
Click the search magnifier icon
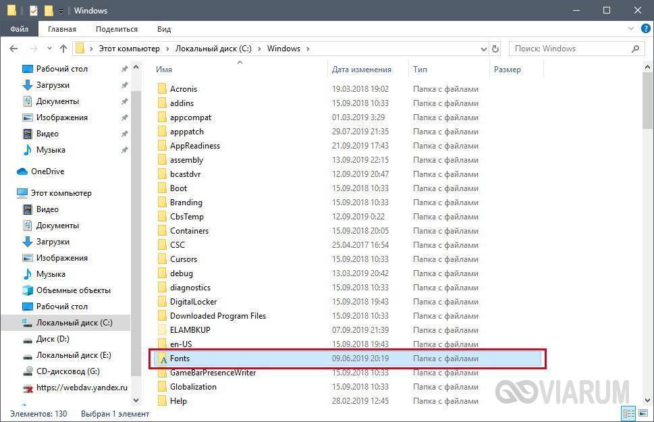click(x=635, y=49)
